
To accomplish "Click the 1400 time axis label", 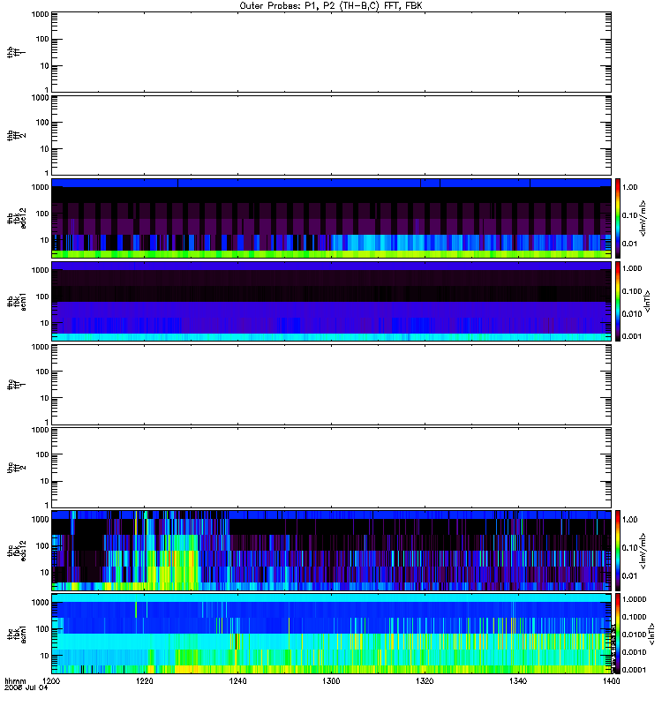I will tap(611, 681).
